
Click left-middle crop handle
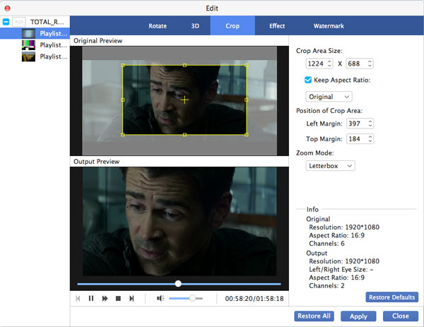(x=123, y=100)
